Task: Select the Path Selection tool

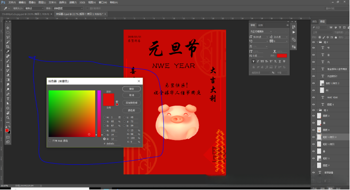Action: coord(8,104)
